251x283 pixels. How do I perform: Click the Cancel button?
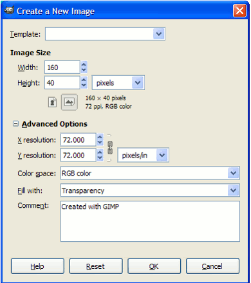(212, 266)
